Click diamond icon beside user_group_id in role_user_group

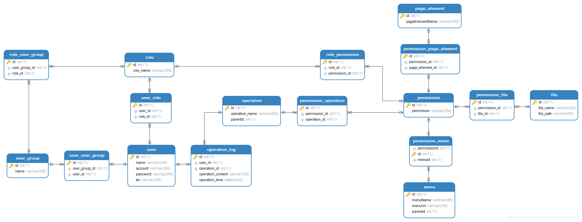click(x=9, y=68)
